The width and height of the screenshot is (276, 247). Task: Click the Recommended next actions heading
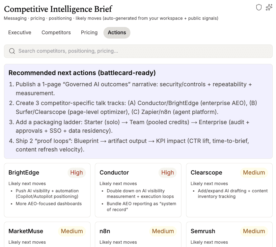pos(82,73)
